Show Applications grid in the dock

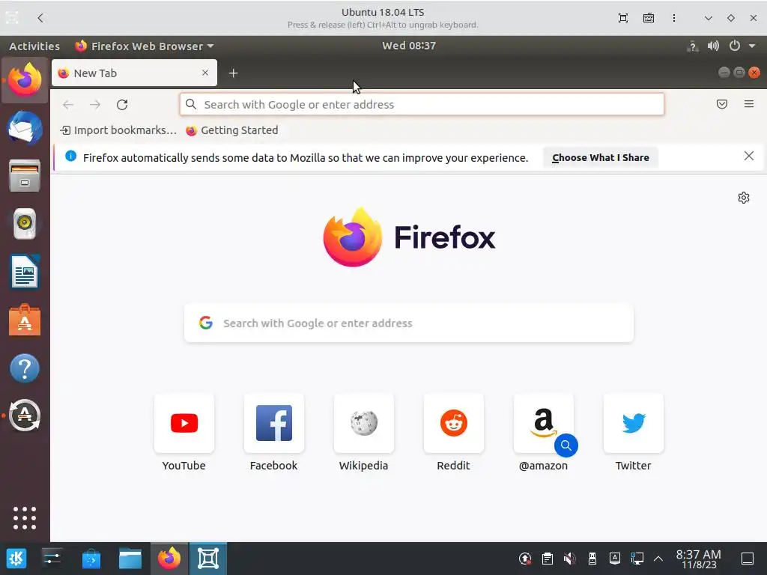coord(25,518)
